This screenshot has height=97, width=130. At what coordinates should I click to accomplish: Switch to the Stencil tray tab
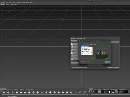pyautogui.click(x=95, y=89)
